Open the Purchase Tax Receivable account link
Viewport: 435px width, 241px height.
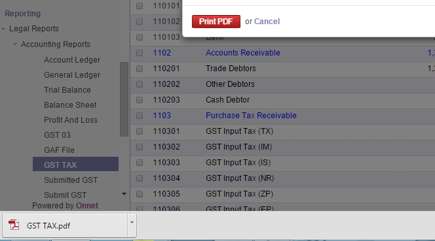[251, 116]
